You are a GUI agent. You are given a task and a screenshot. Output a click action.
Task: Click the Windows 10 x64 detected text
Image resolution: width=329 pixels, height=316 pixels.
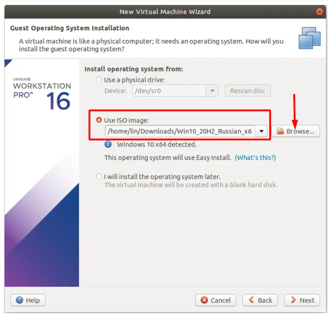pos(157,144)
